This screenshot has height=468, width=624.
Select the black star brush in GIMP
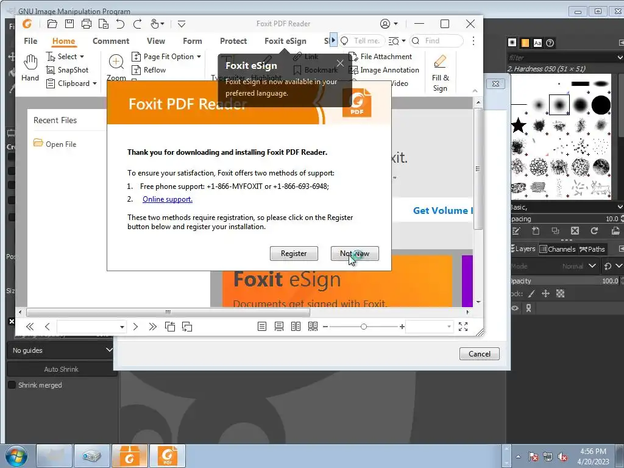pos(518,126)
